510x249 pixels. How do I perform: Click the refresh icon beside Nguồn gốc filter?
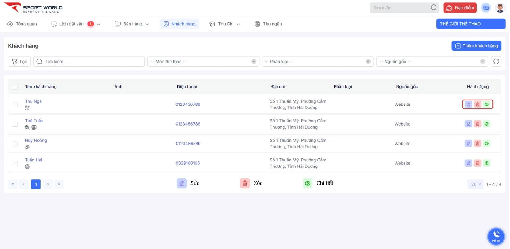pos(496,62)
